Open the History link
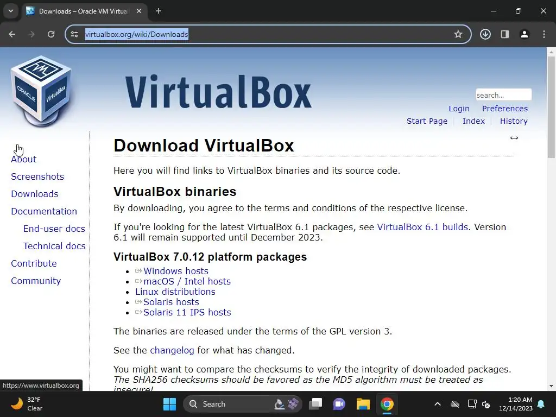556x417 pixels. point(514,121)
